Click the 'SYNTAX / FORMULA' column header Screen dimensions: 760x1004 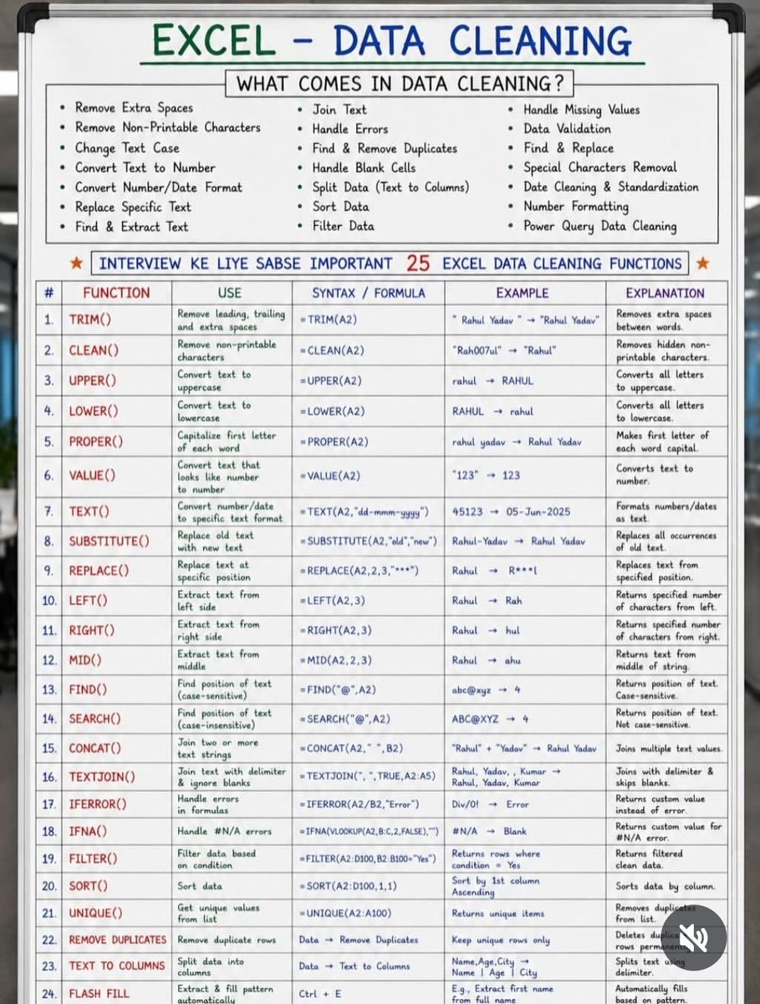point(368,293)
